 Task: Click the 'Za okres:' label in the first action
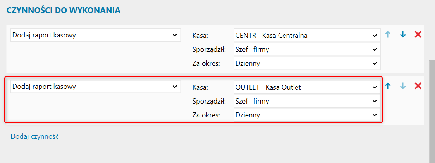pyautogui.click(x=206, y=63)
